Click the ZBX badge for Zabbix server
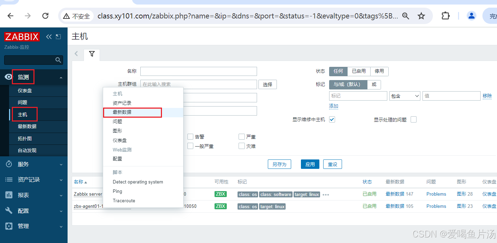The width and height of the screenshot is (497, 243). coord(220,194)
